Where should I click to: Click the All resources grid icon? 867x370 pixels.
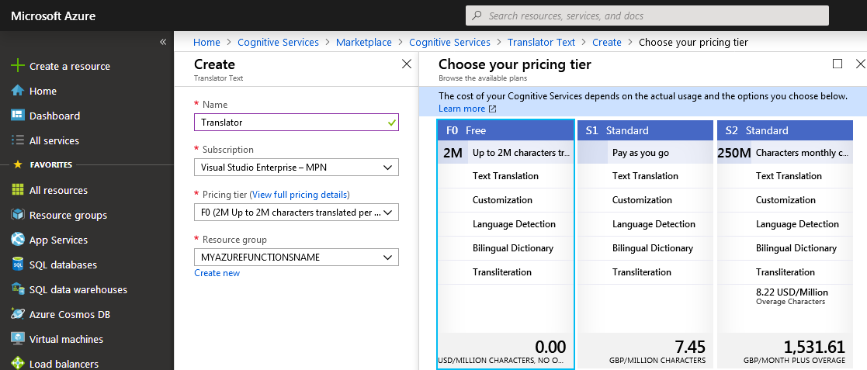click(18, 190)
